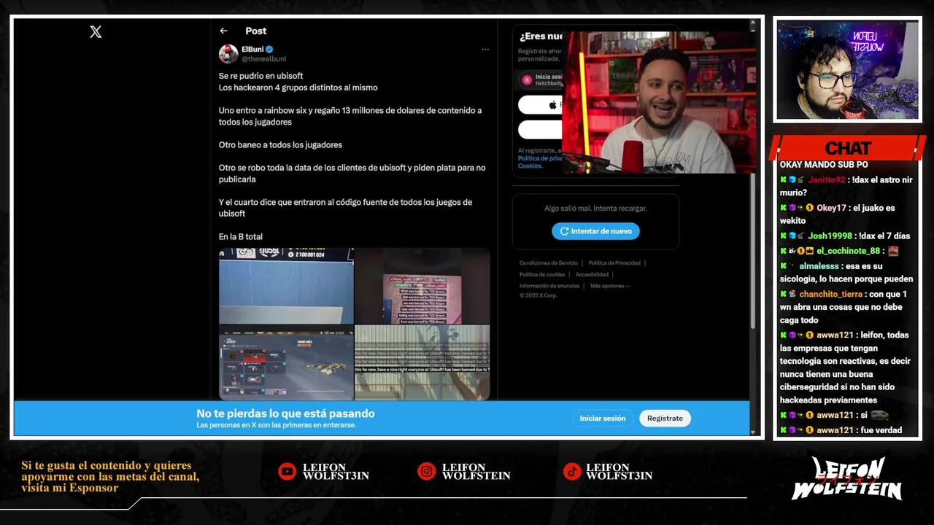Click the Intentar de nuevo button
This screenshot has width=934, height=525.
click(x=595, y=231)
